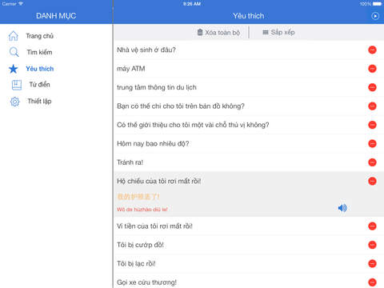Click the red pinyin transcription line
Viewport: 384px width, 288px height.
[x=142, y=210]
